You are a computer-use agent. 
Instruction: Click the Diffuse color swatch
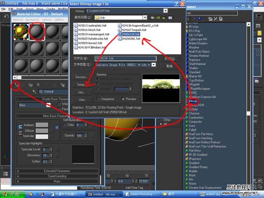(42, 131)
